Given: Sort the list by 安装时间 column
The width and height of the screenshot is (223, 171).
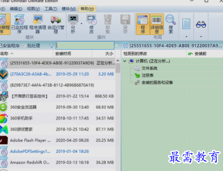Looking at the screenshot, I should [x=73, y=54].
